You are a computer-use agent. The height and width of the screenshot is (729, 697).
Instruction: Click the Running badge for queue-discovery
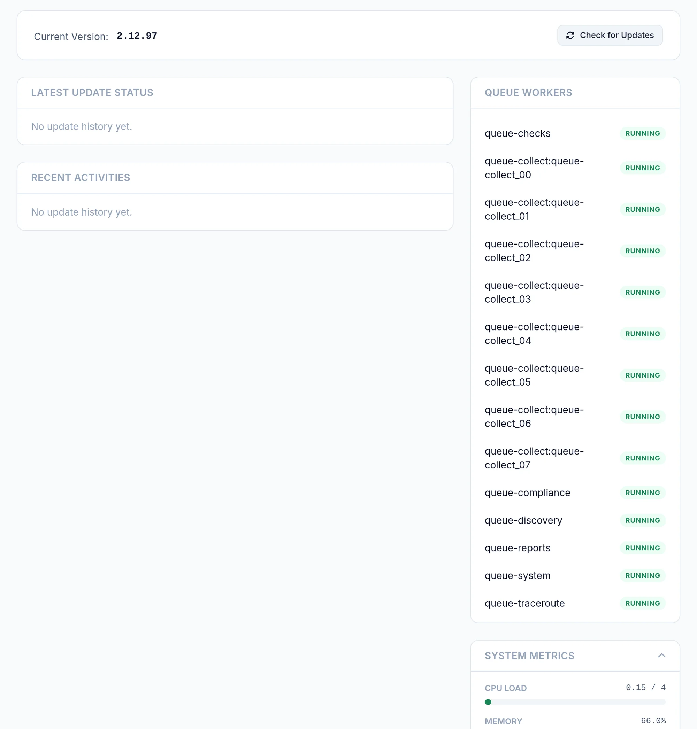pyautogui.click(x=642, y=520)
